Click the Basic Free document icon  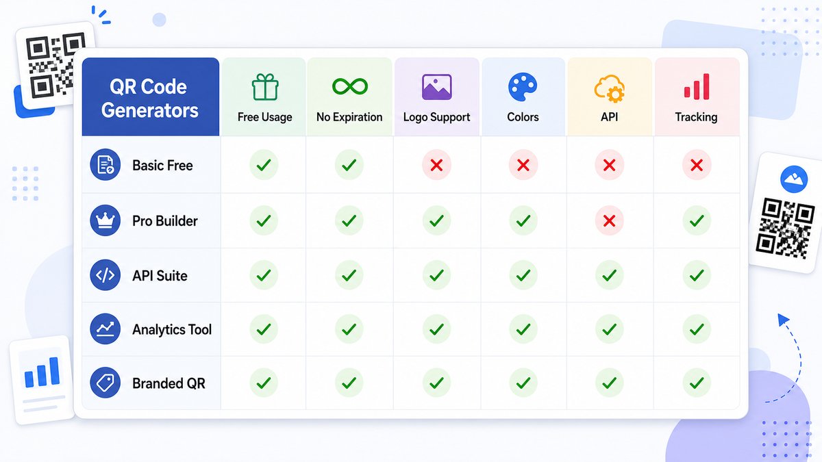click(x=105, y=166)
